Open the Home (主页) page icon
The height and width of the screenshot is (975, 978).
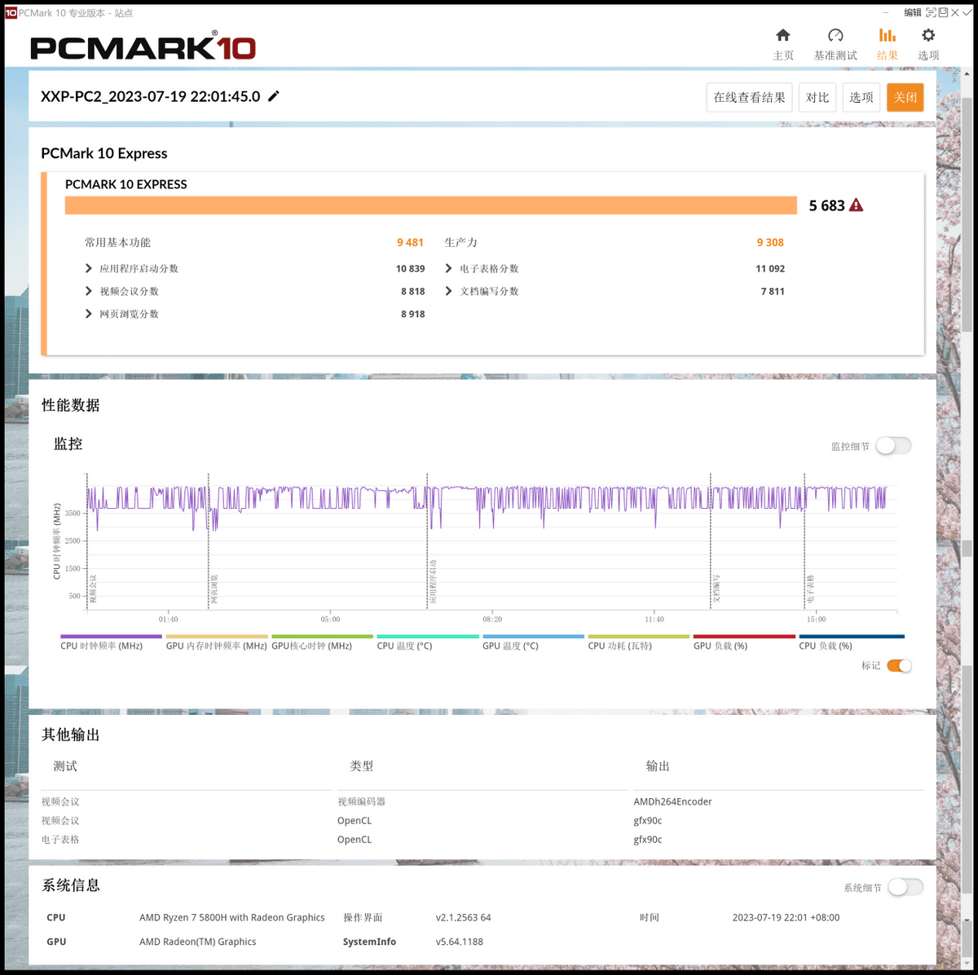point(783,35)
